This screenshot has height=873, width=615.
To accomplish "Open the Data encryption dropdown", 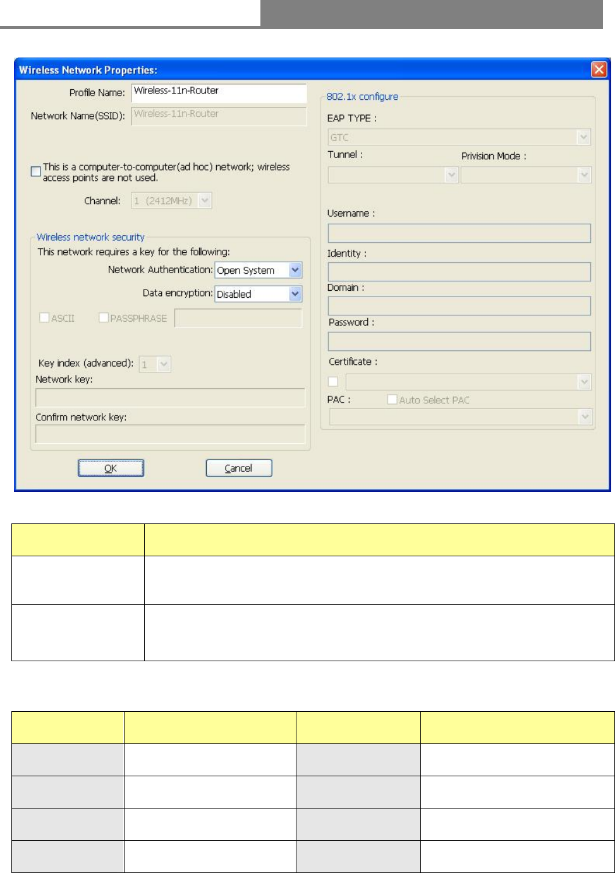I will point(259,294).
